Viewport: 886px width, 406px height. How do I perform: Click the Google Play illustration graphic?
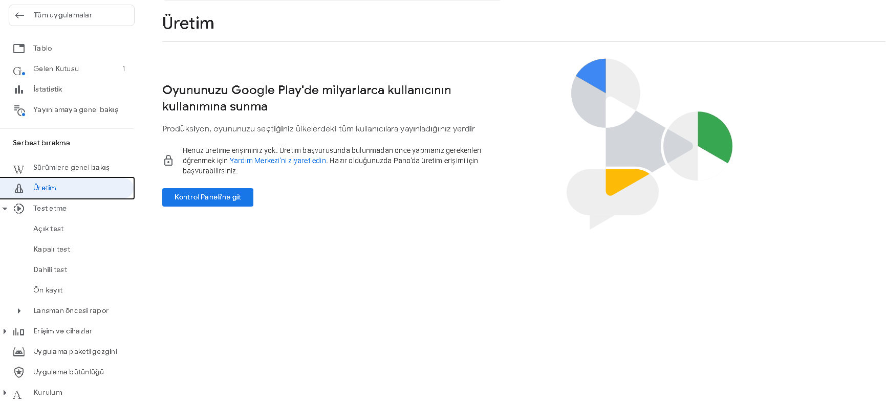pyautogui.click(x=650, y=144)
